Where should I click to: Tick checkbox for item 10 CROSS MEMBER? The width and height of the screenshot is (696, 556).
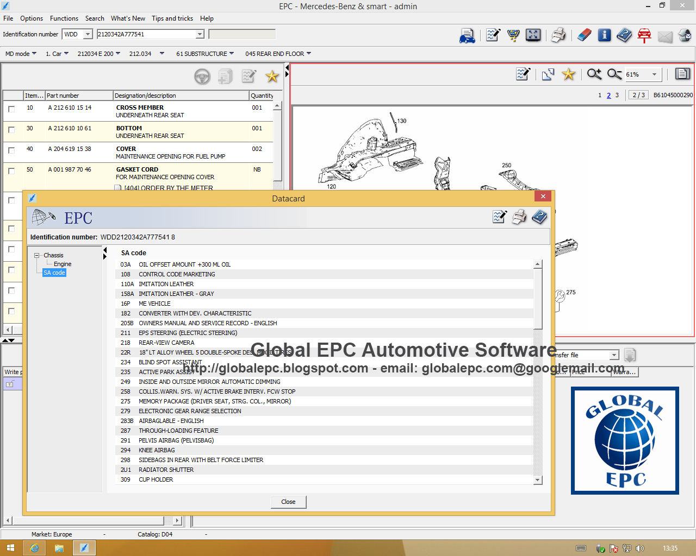[x=11, y=109]
